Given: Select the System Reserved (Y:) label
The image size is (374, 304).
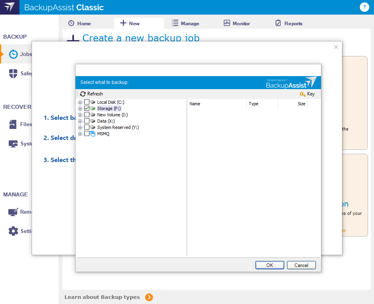Looking at the screenshot, I should point(118,127).
